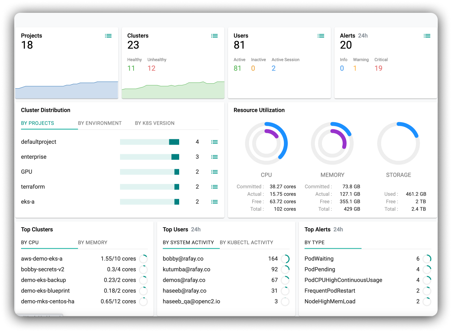Open list icon for enterprise row

pyautogui.click(x=214, y=157)
